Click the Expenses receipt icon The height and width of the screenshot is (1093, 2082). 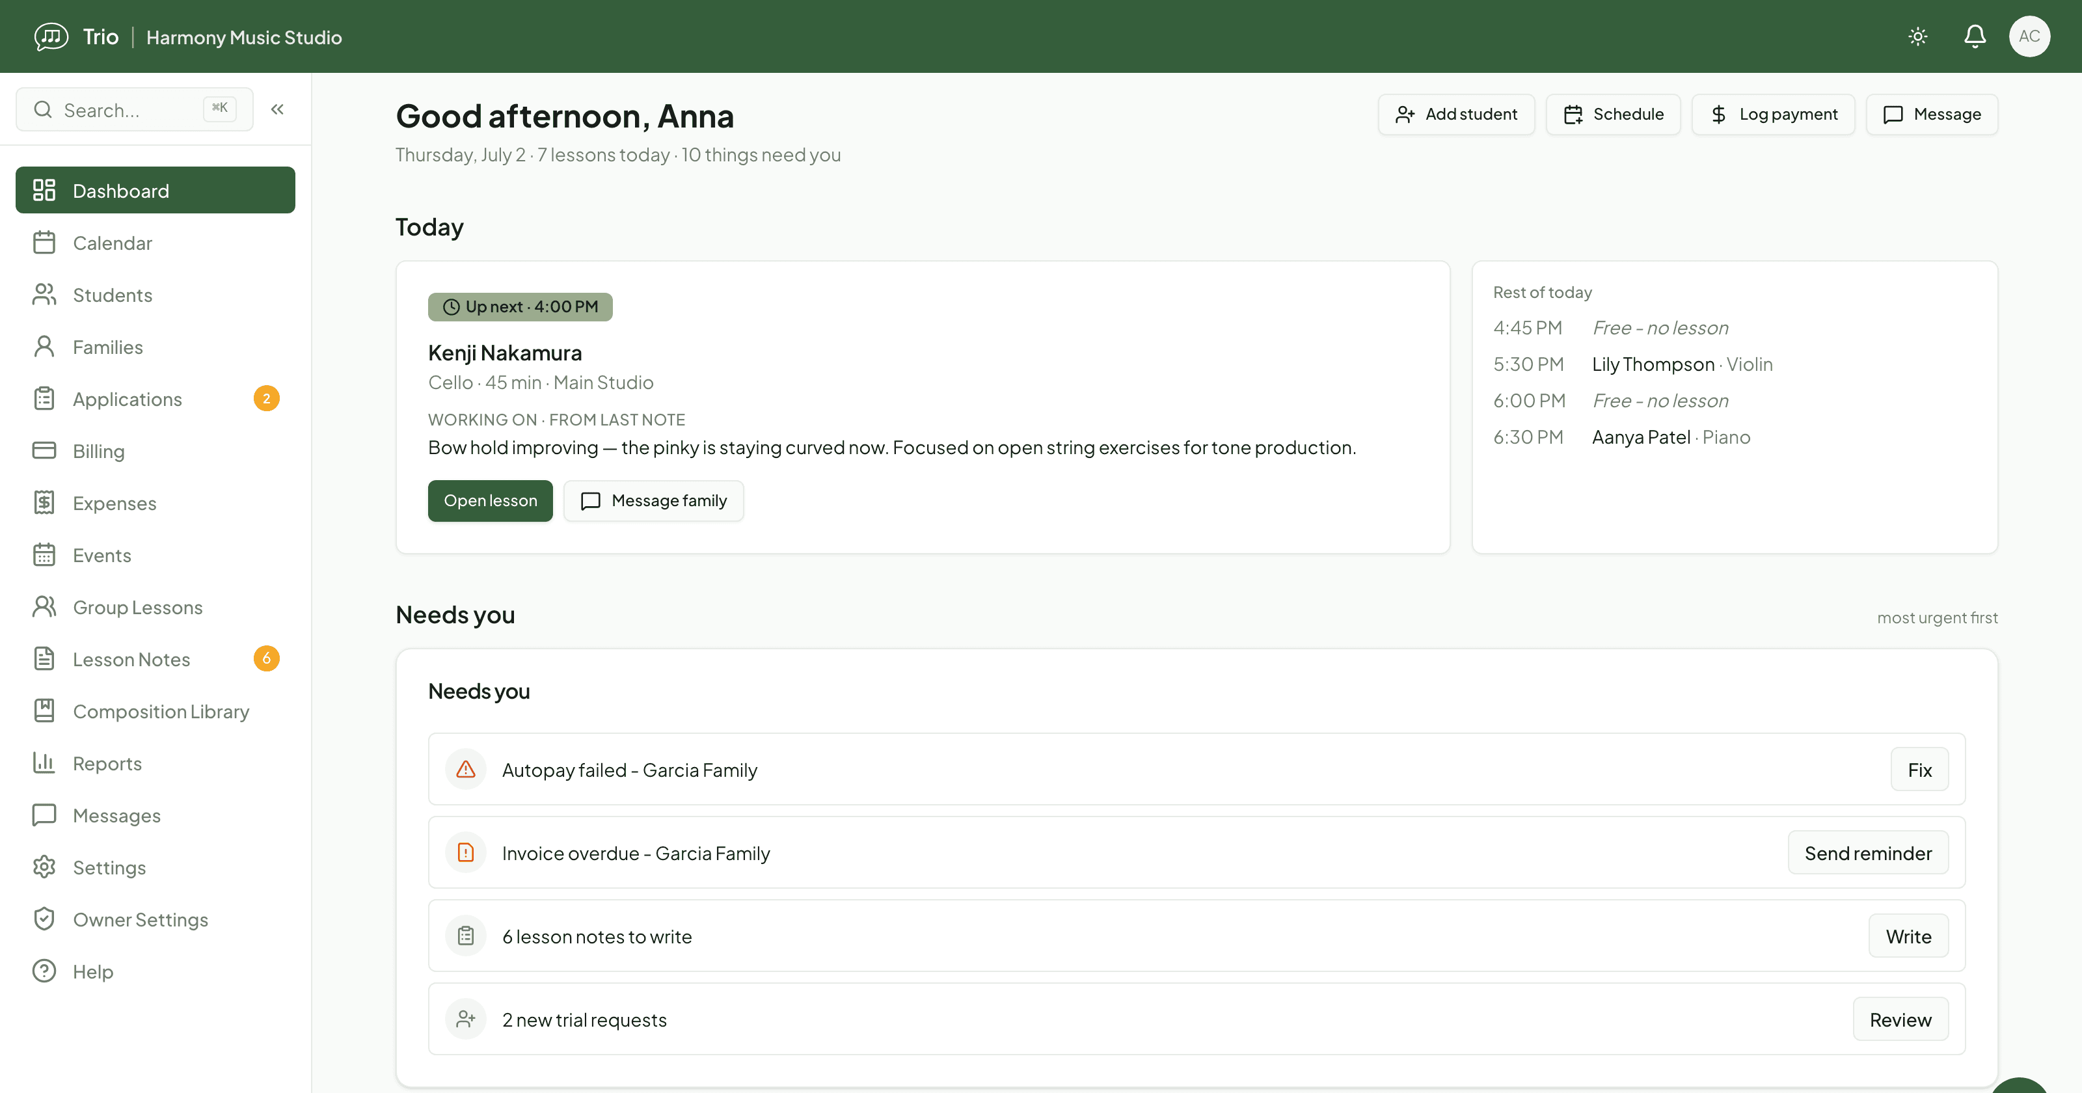pos(44,503)
